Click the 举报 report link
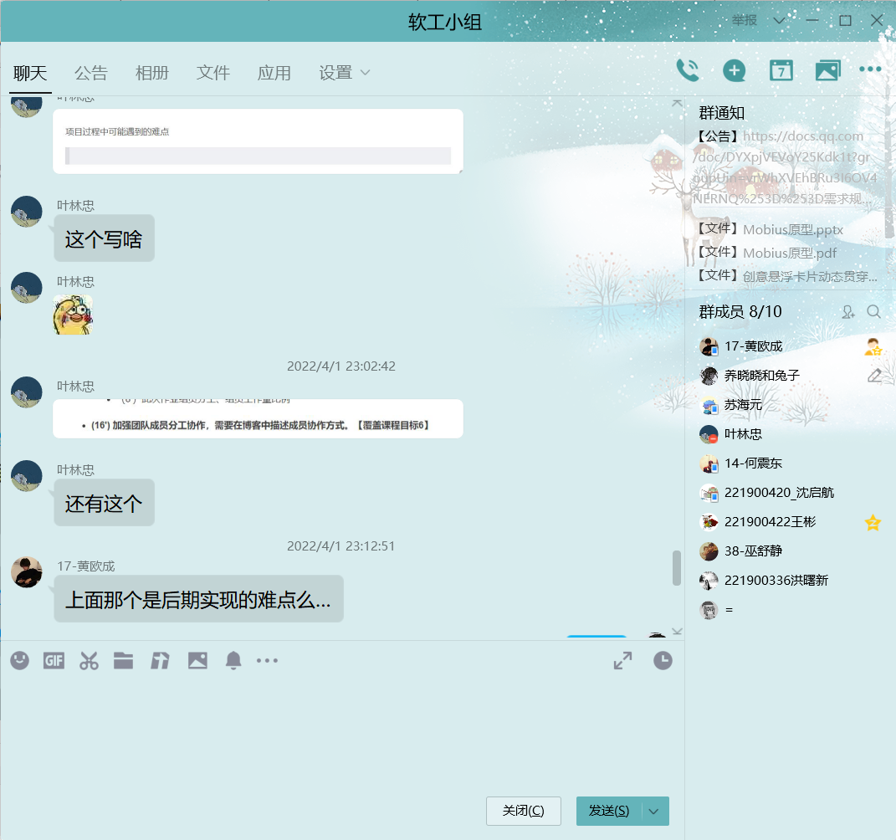The width and height of the screenshot is (896, 840). (x=745, y=21)
